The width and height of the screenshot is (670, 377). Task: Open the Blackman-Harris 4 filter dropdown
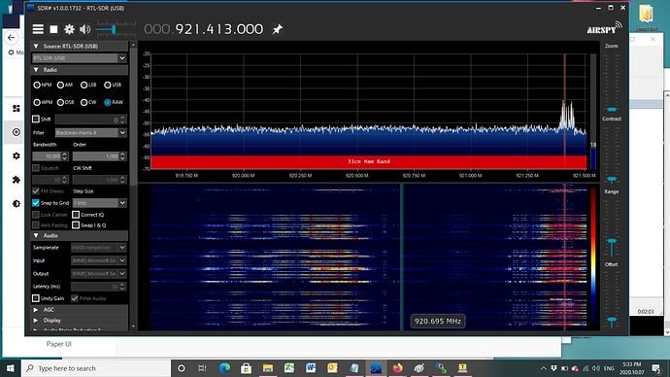click(x=91, y=133)
